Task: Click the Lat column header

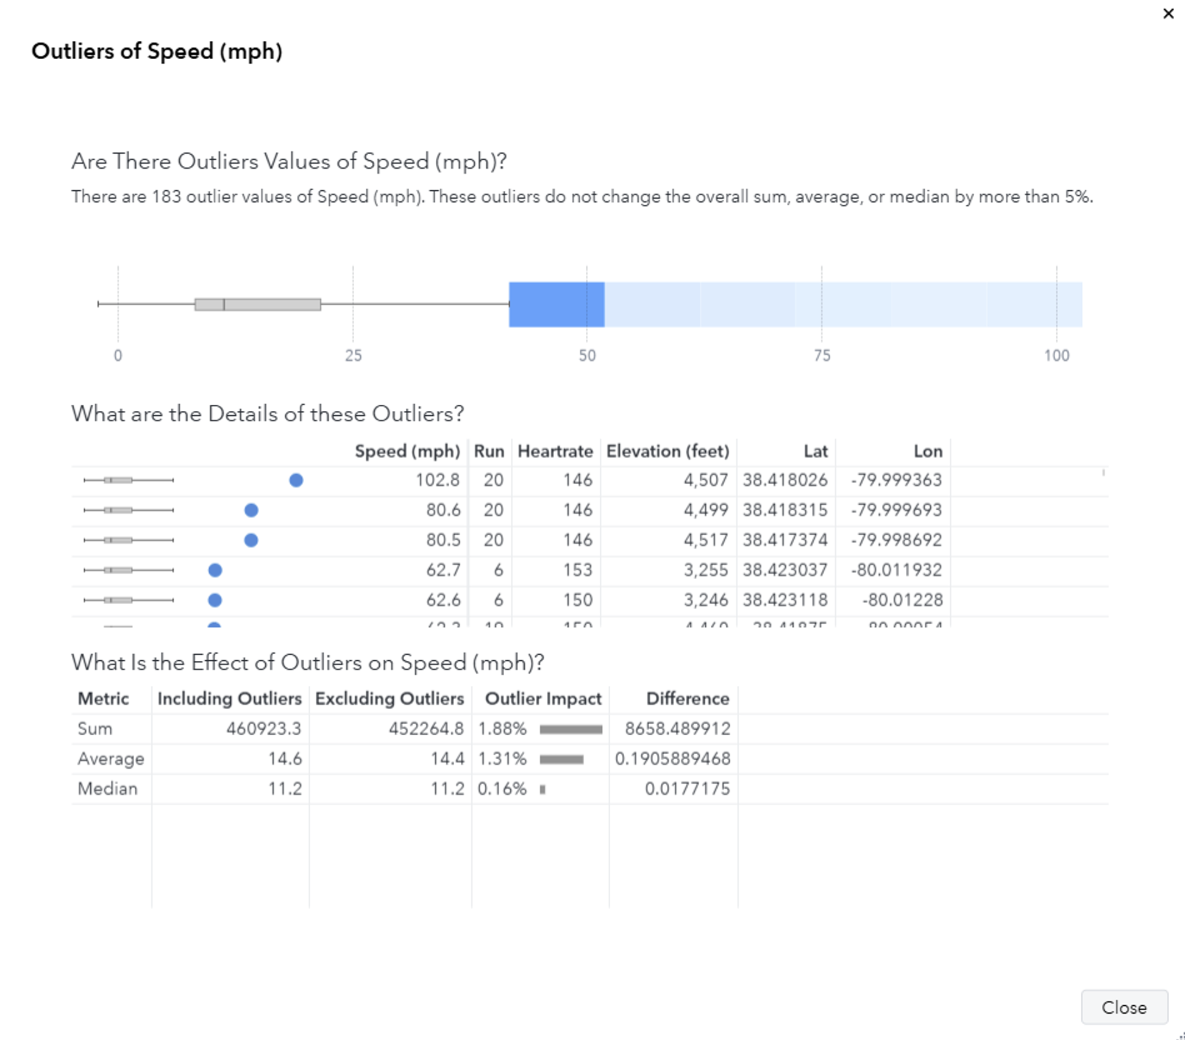Action: 815,451
